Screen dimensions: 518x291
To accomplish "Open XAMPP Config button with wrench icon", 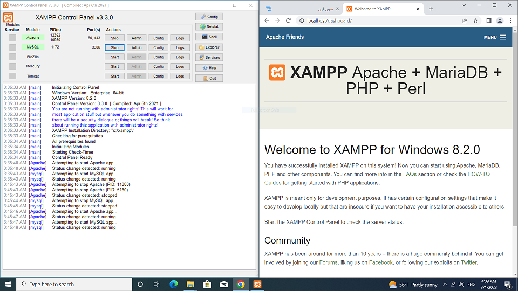I will point(209,17).
